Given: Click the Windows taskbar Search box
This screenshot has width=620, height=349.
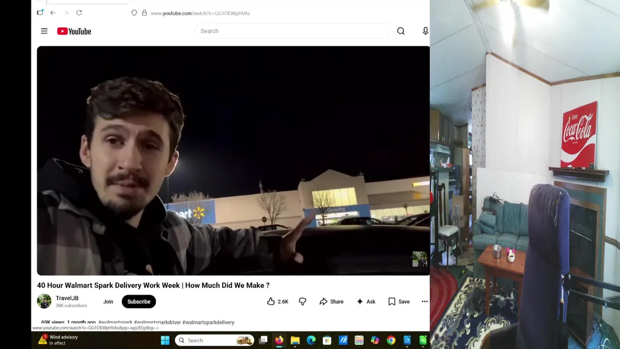Looking at the screenshot, I should 214,340.
